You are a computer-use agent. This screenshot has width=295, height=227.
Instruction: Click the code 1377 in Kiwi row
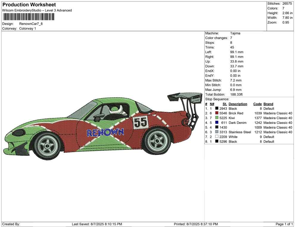point(258,118)
